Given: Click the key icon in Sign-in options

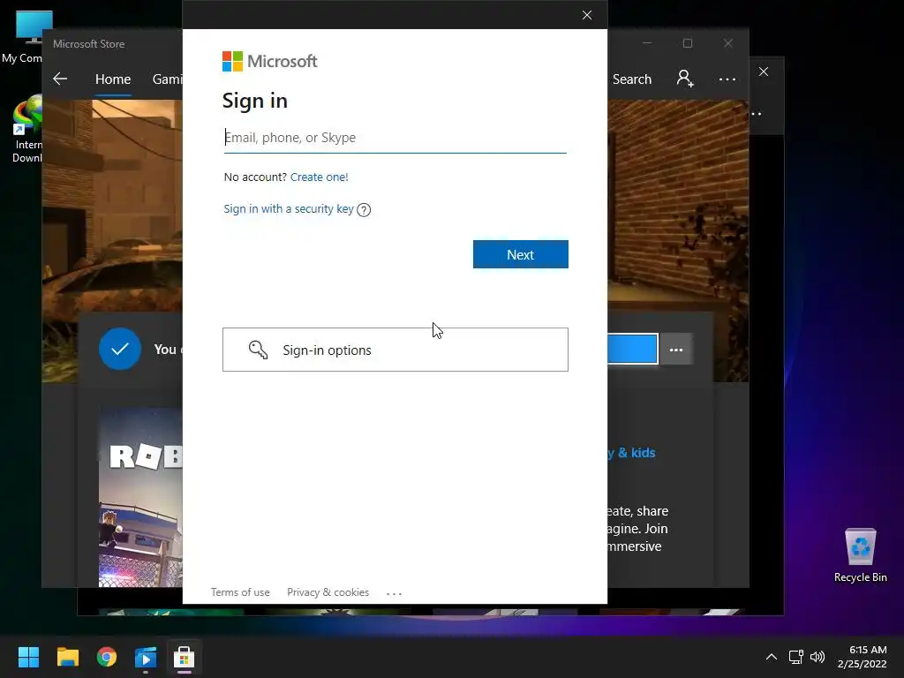Looking at the screenshot, I should pyautogui.click(x=258, y=350).
